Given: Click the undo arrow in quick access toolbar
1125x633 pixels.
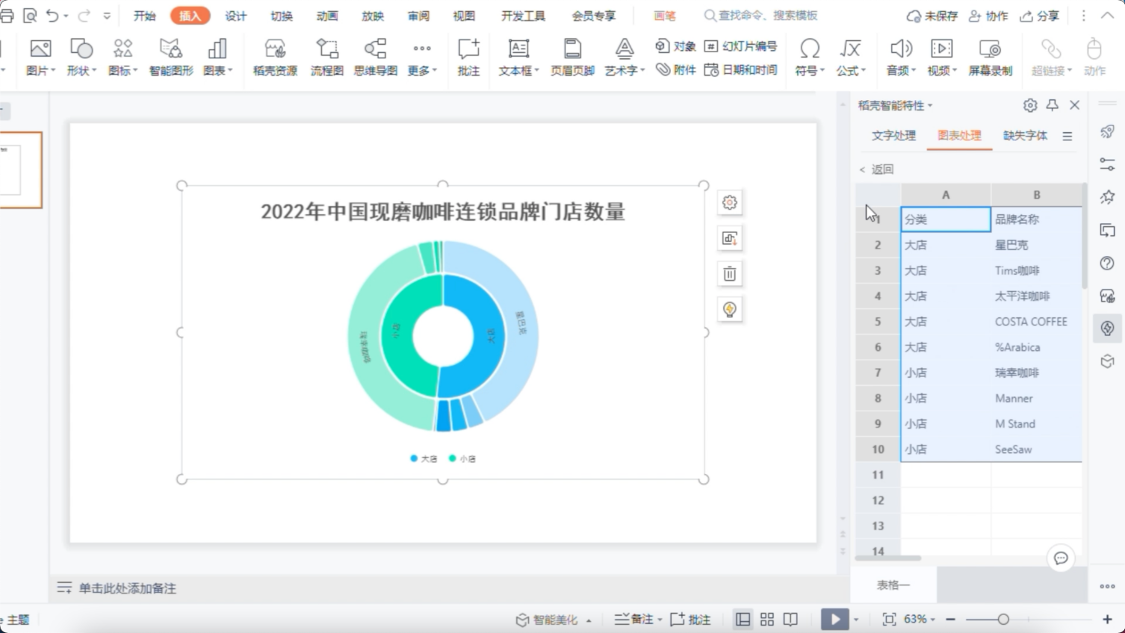Looking at the screenshot, I should coord(52,16).
